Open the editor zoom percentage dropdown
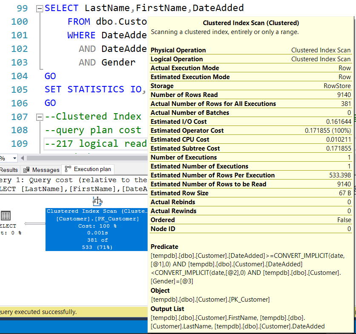The image size is (356, 334). click(x=15, y=158)
